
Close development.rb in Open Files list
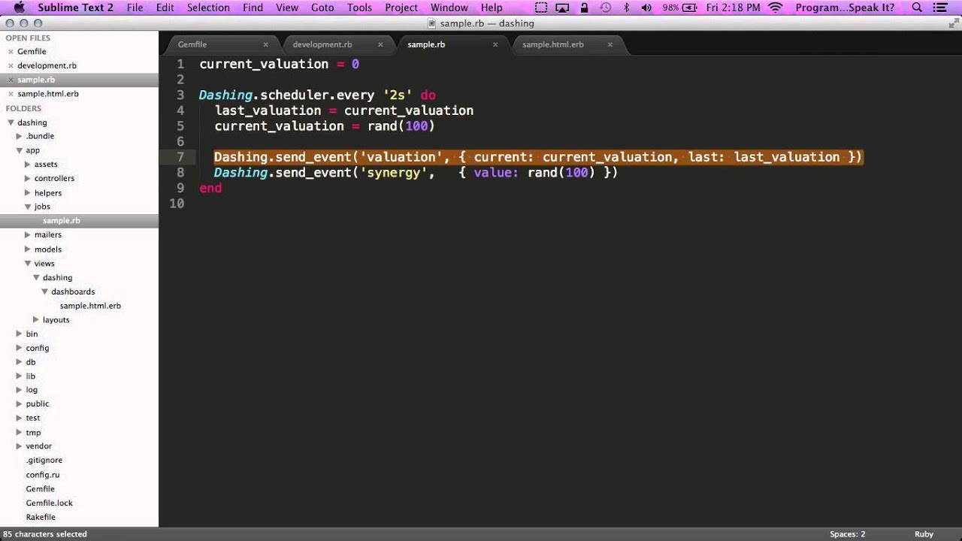point(11,66)
